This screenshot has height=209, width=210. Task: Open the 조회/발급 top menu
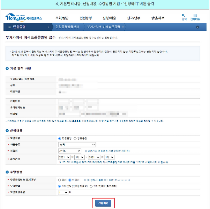pyautogui.click(x=62, y=18)
